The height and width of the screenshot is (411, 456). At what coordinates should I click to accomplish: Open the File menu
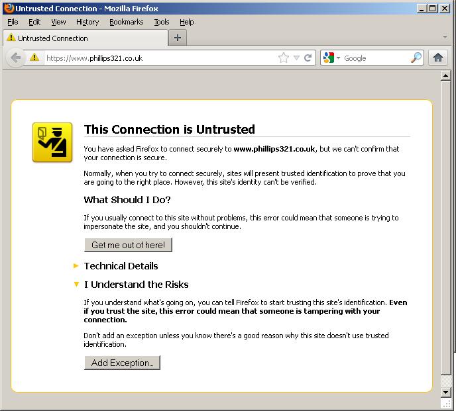13,22
